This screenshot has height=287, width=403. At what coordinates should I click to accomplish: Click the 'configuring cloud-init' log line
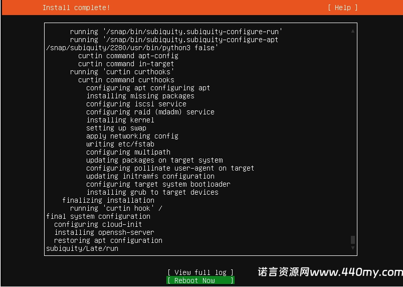coord(98,224)
